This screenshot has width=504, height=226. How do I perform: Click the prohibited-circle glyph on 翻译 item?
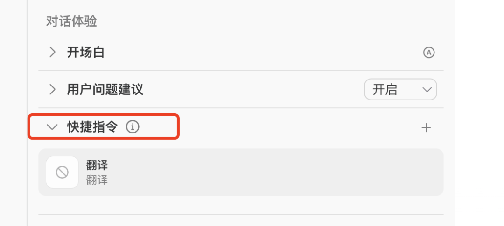click(x=62, y=173)
